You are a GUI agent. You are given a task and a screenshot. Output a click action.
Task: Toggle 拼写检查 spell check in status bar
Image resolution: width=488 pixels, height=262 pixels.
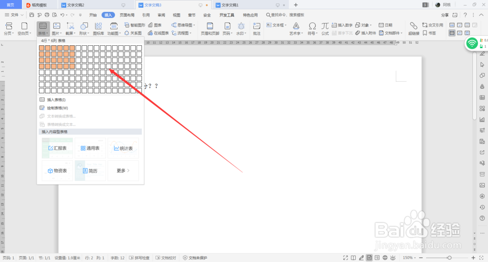click(140, 258)
